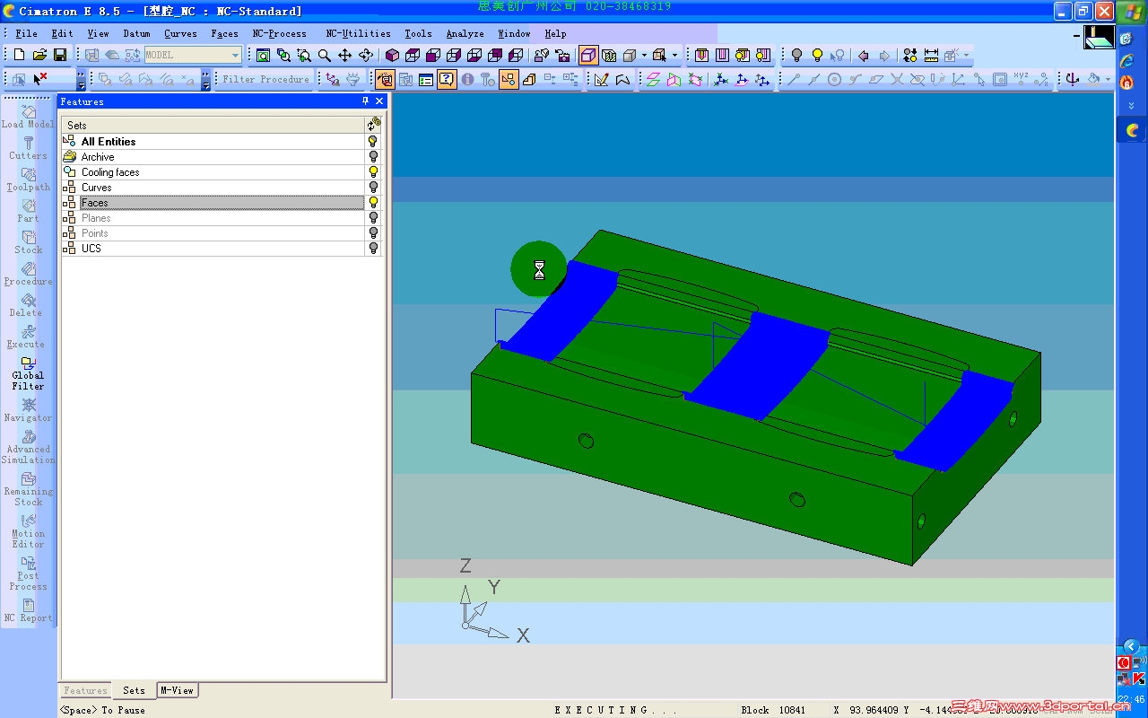Toggle visibility bulb for Planes set
The width and height of the screenshot is (1148, 718).
point(373,218)
